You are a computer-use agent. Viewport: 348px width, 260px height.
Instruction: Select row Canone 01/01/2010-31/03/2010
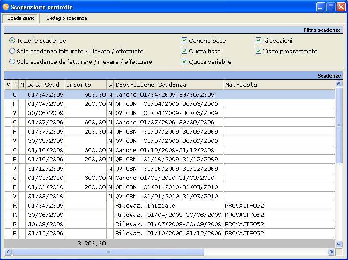pos(170,178)
